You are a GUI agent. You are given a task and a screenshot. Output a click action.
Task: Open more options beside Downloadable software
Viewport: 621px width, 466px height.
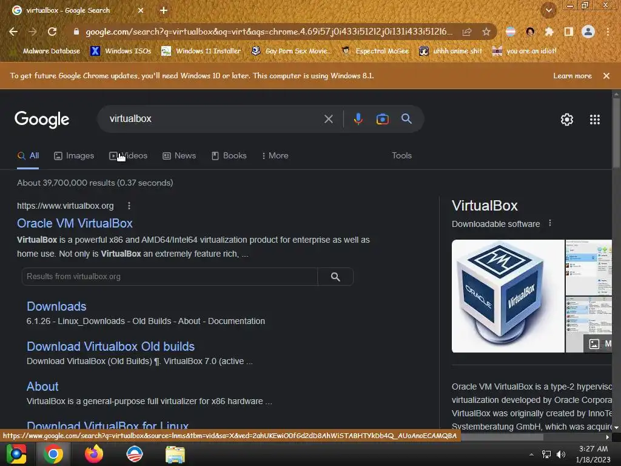[549, 223]
